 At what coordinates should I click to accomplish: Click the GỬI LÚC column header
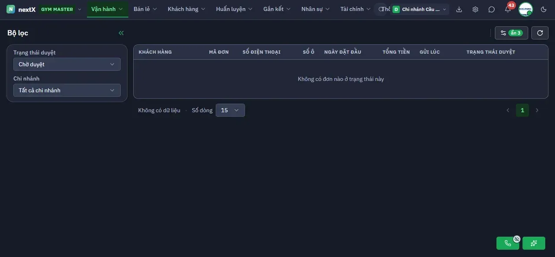pos(430,52)
